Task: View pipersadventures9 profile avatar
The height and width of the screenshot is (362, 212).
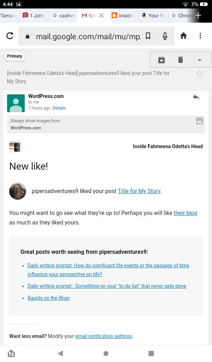Action: [x=18, y=191]
